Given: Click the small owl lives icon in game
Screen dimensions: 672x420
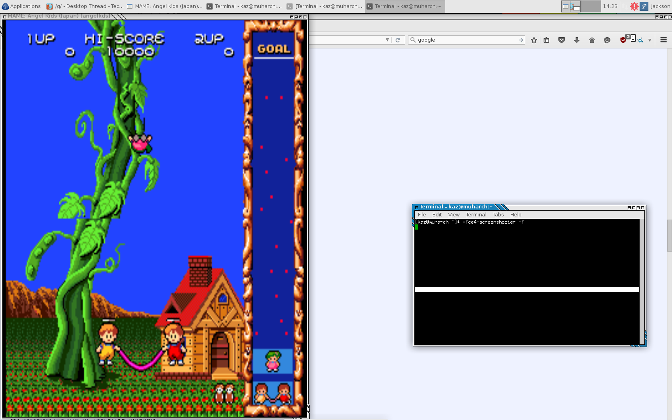Looking at the screenshot, I should [x=224, y=394].
